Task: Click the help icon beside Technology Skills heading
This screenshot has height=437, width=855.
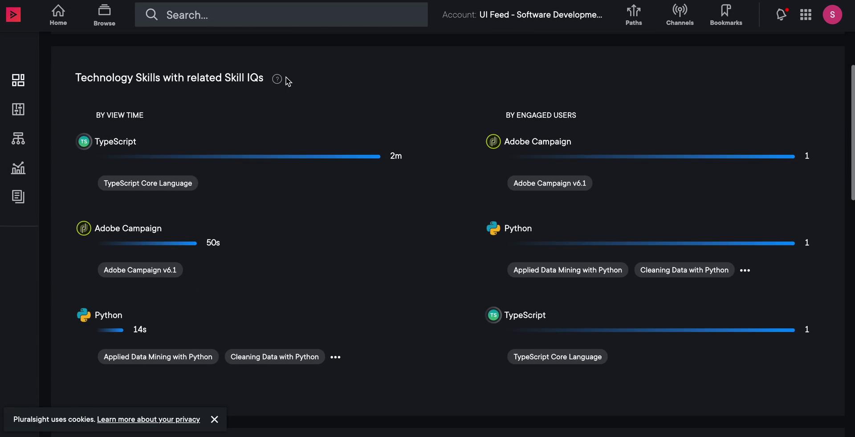Action: 277,79
